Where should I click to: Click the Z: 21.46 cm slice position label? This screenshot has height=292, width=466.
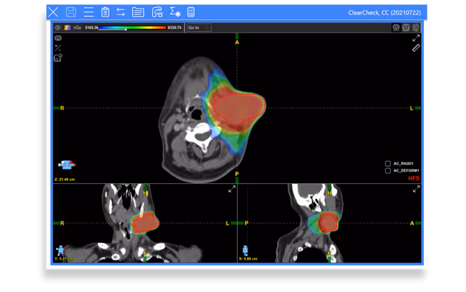64,179
